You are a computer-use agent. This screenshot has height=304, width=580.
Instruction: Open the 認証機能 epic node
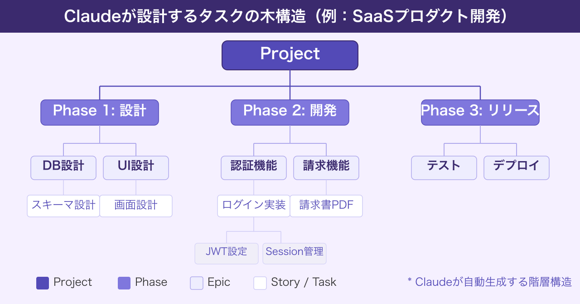(254, 167)
